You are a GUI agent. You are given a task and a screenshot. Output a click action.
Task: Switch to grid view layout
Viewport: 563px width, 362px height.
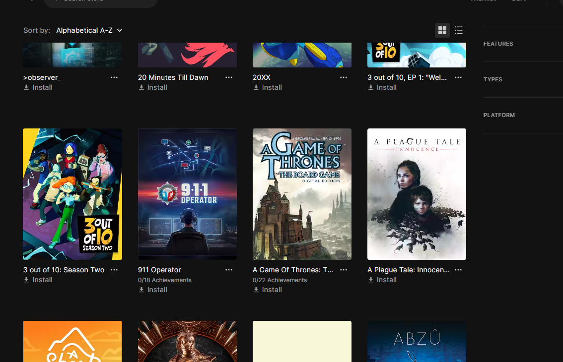(442, 30)
